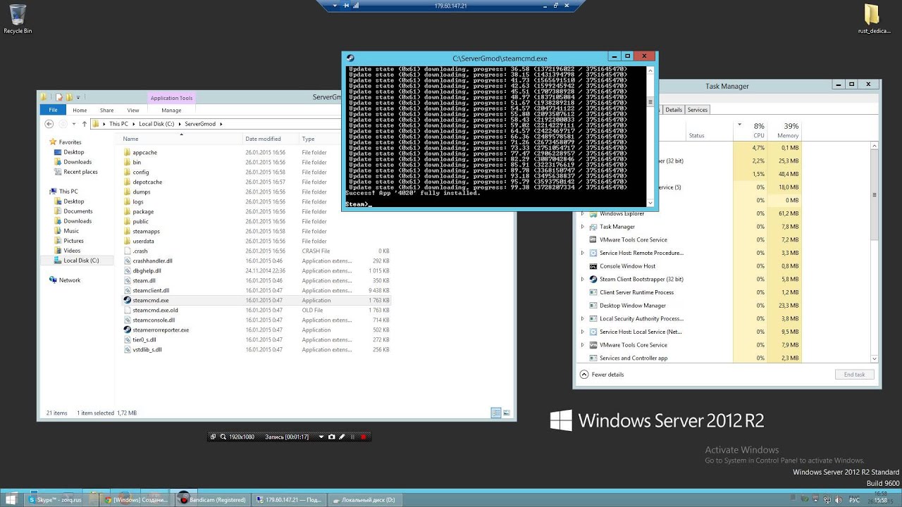The height and width of the screenshot is (507, 902).
Task: Click Local Disk (C:) in address breadcrumb
Action: click(x=156, y=124)
